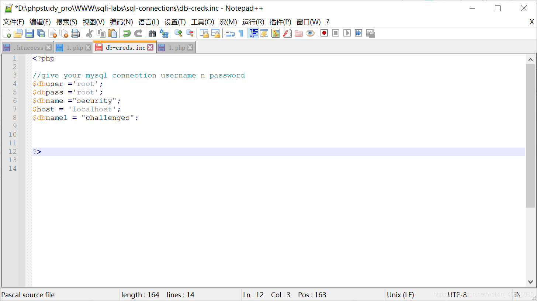Switch to the last 1.php tab

175,48
